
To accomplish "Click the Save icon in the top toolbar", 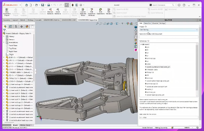I will pyautogui.click(x=43, y=5).
